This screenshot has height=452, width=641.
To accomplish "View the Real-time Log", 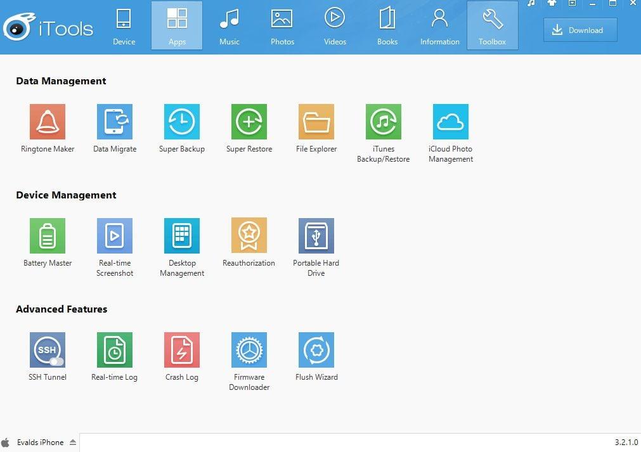I will coord(115,350).
